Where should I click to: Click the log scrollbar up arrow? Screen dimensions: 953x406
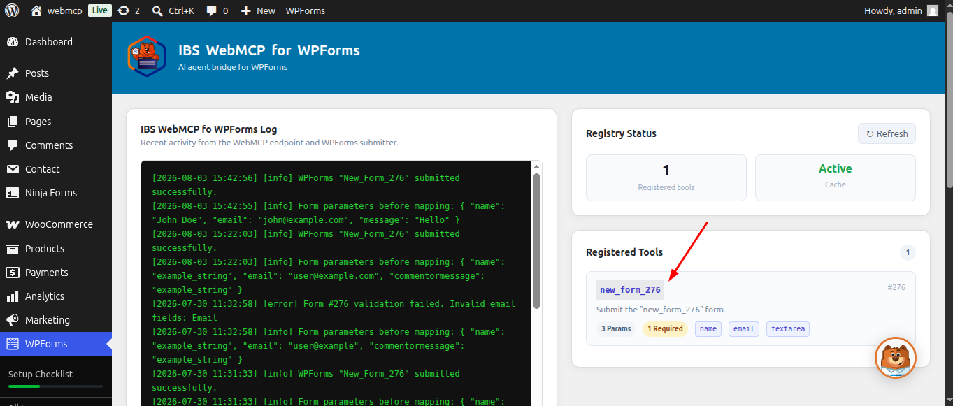coord(536,166)
